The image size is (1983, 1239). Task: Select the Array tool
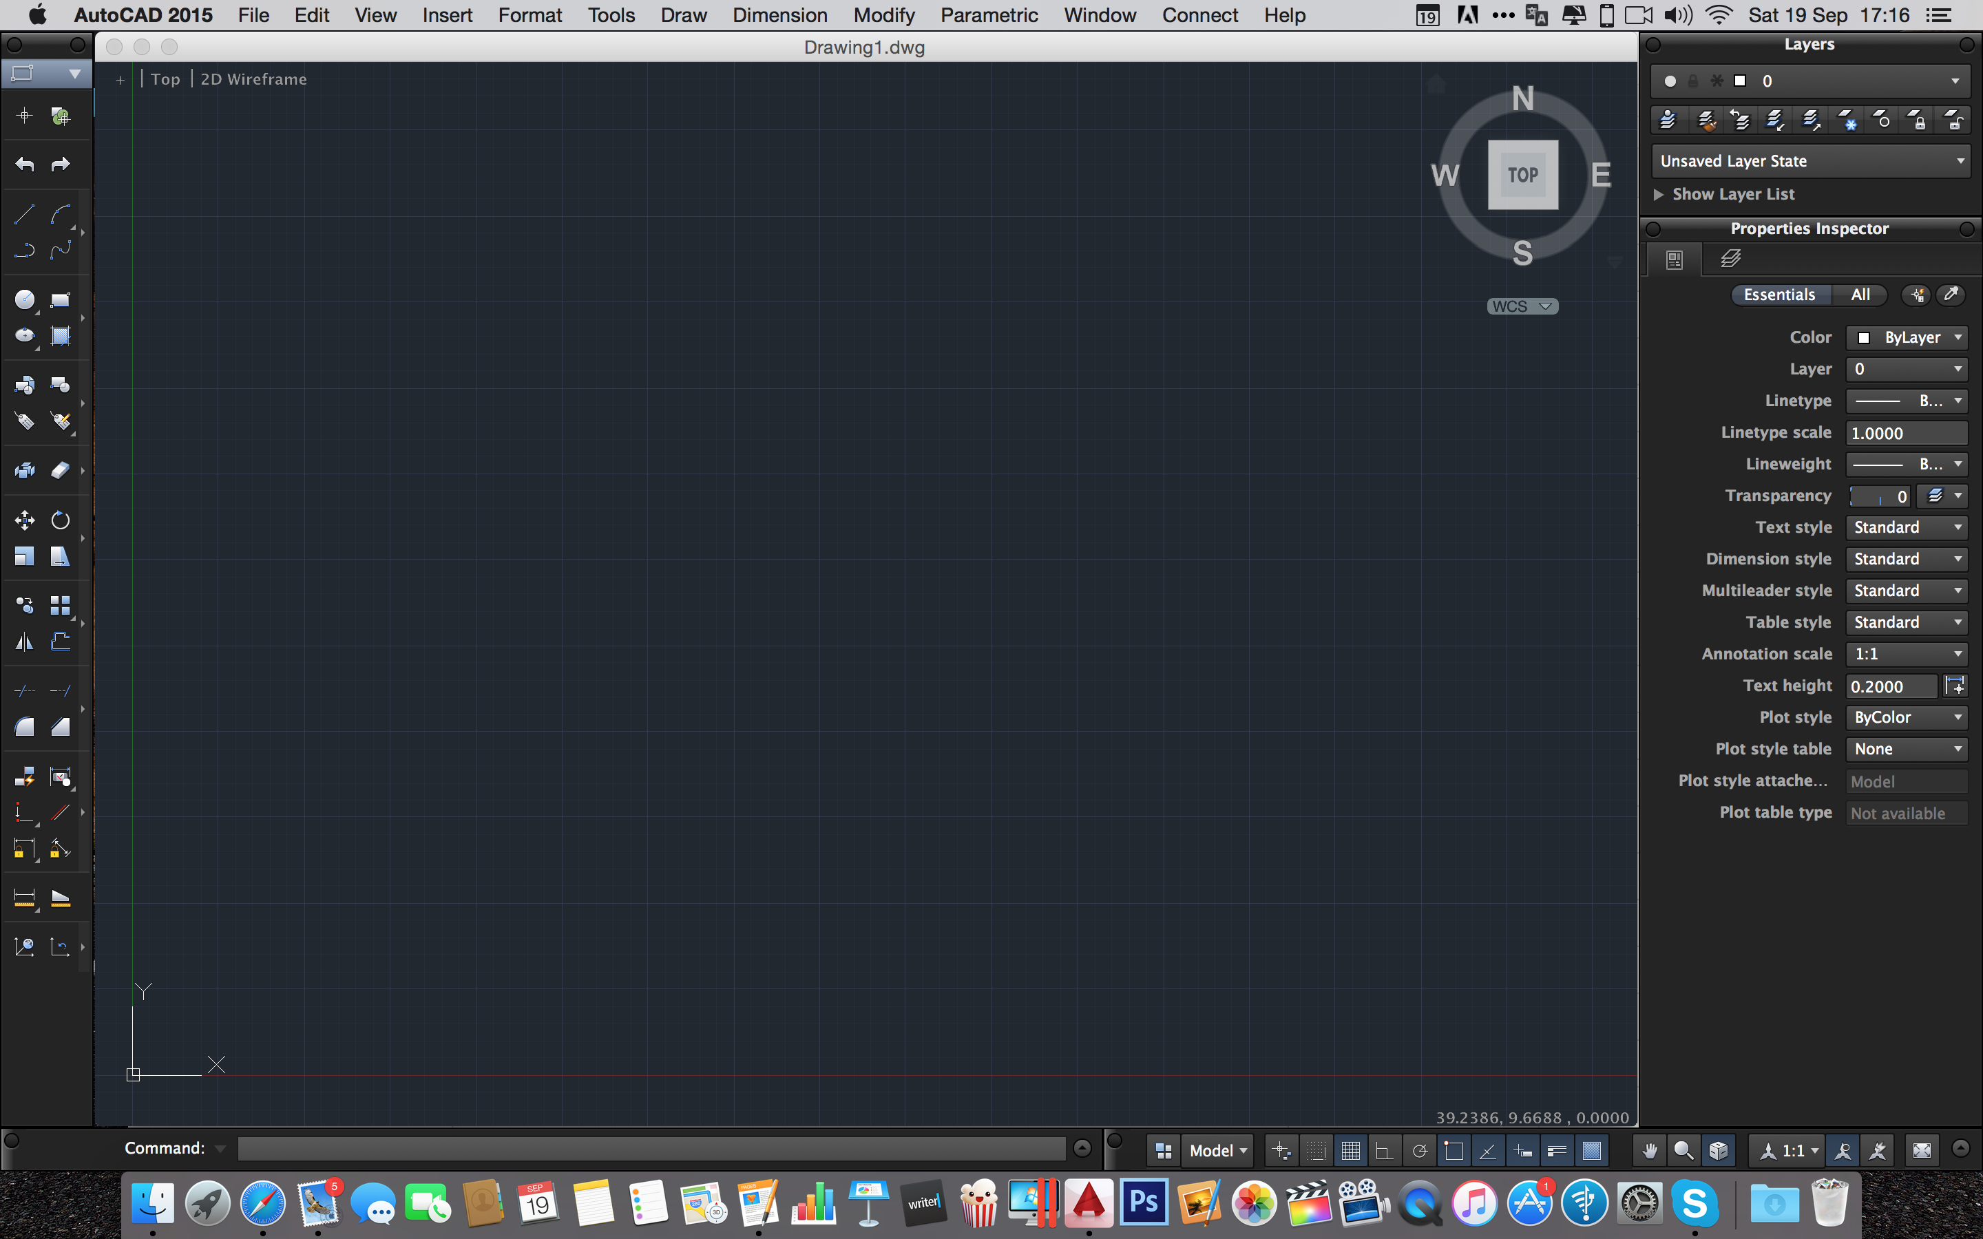[61, 606]
